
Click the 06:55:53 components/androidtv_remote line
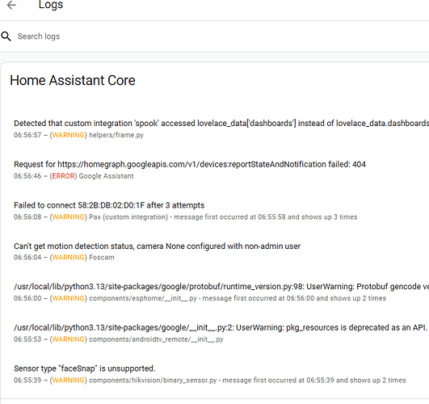(119, 339)
